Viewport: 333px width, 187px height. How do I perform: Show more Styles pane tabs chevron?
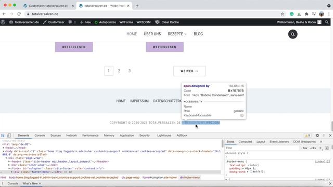(321, 142)
